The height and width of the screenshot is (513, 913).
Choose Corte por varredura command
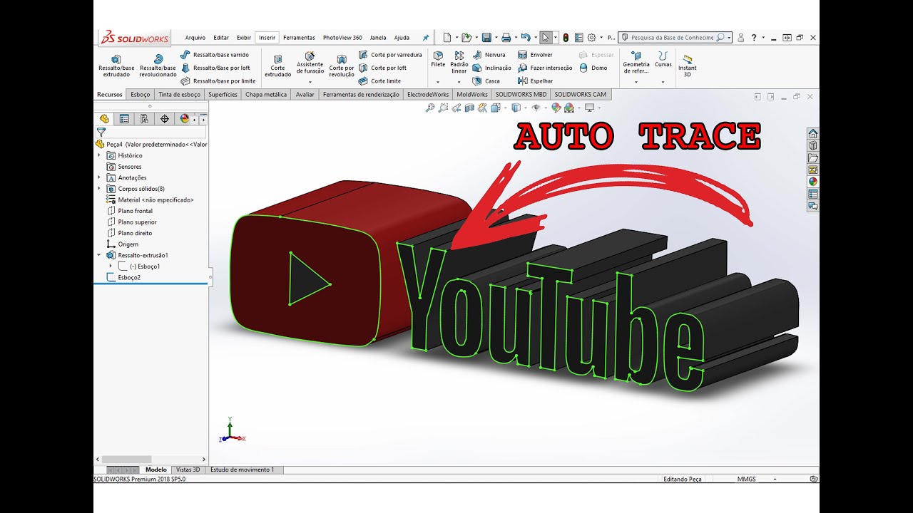point(390,55)
